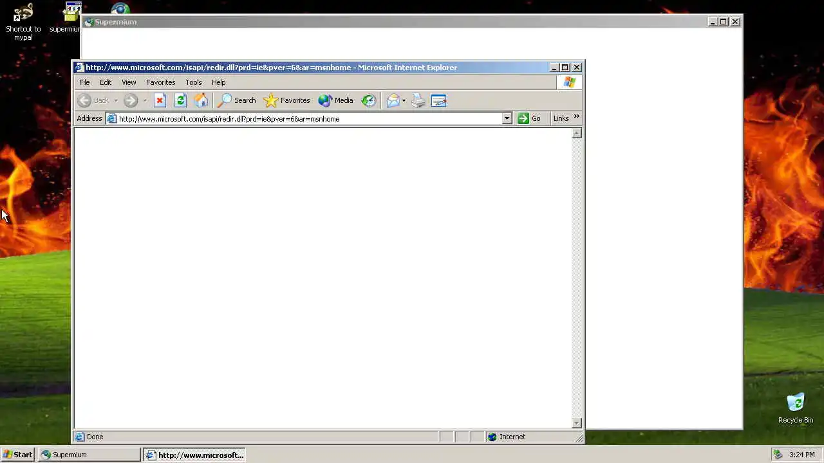Viewport: 824px width, 463px height.
Task: Close the Supermium window
Action: [x=735, y=22]
